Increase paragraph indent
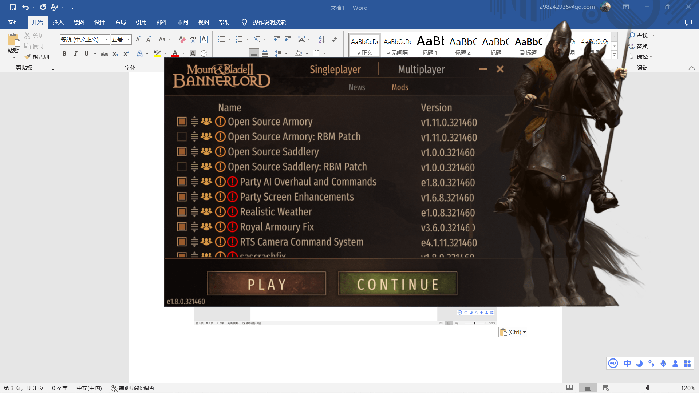 pos(288,39)
